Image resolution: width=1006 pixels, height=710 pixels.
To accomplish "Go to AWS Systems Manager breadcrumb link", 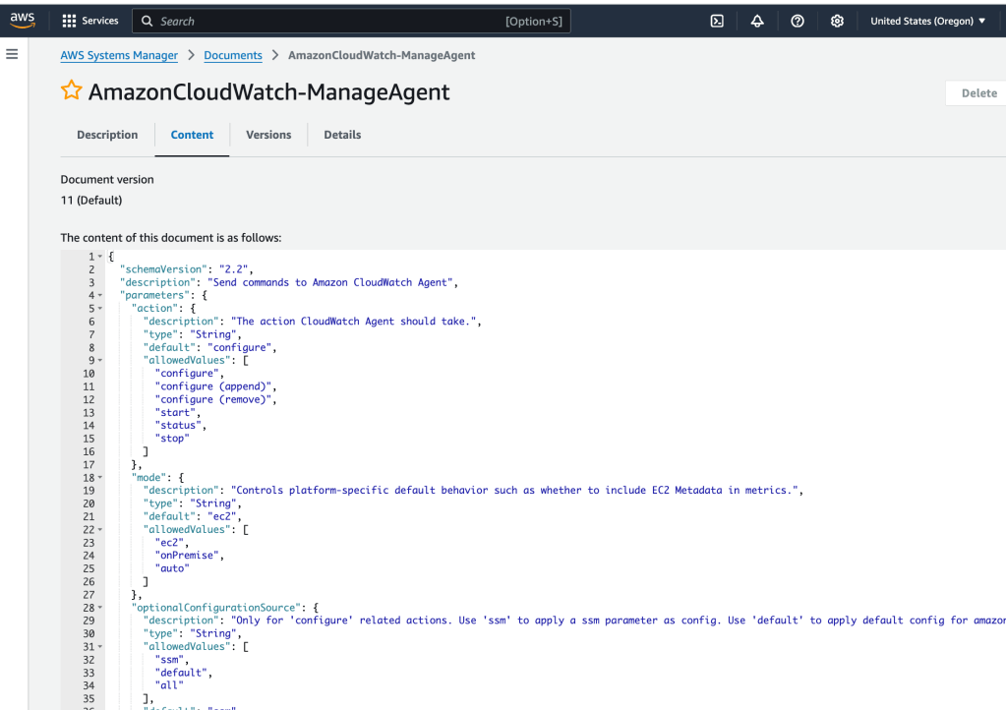I will pyautogui.click(x=119, y=55).
